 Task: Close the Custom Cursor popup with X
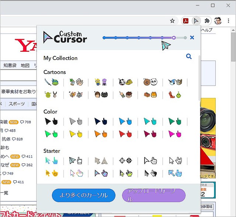pyautogui.click(x=192, y=37)
